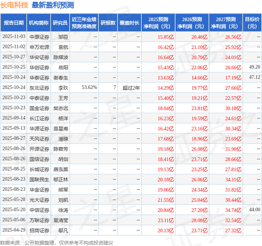Click the 天风证券 institution cell
262x246 pixels.
coord(39,139)
